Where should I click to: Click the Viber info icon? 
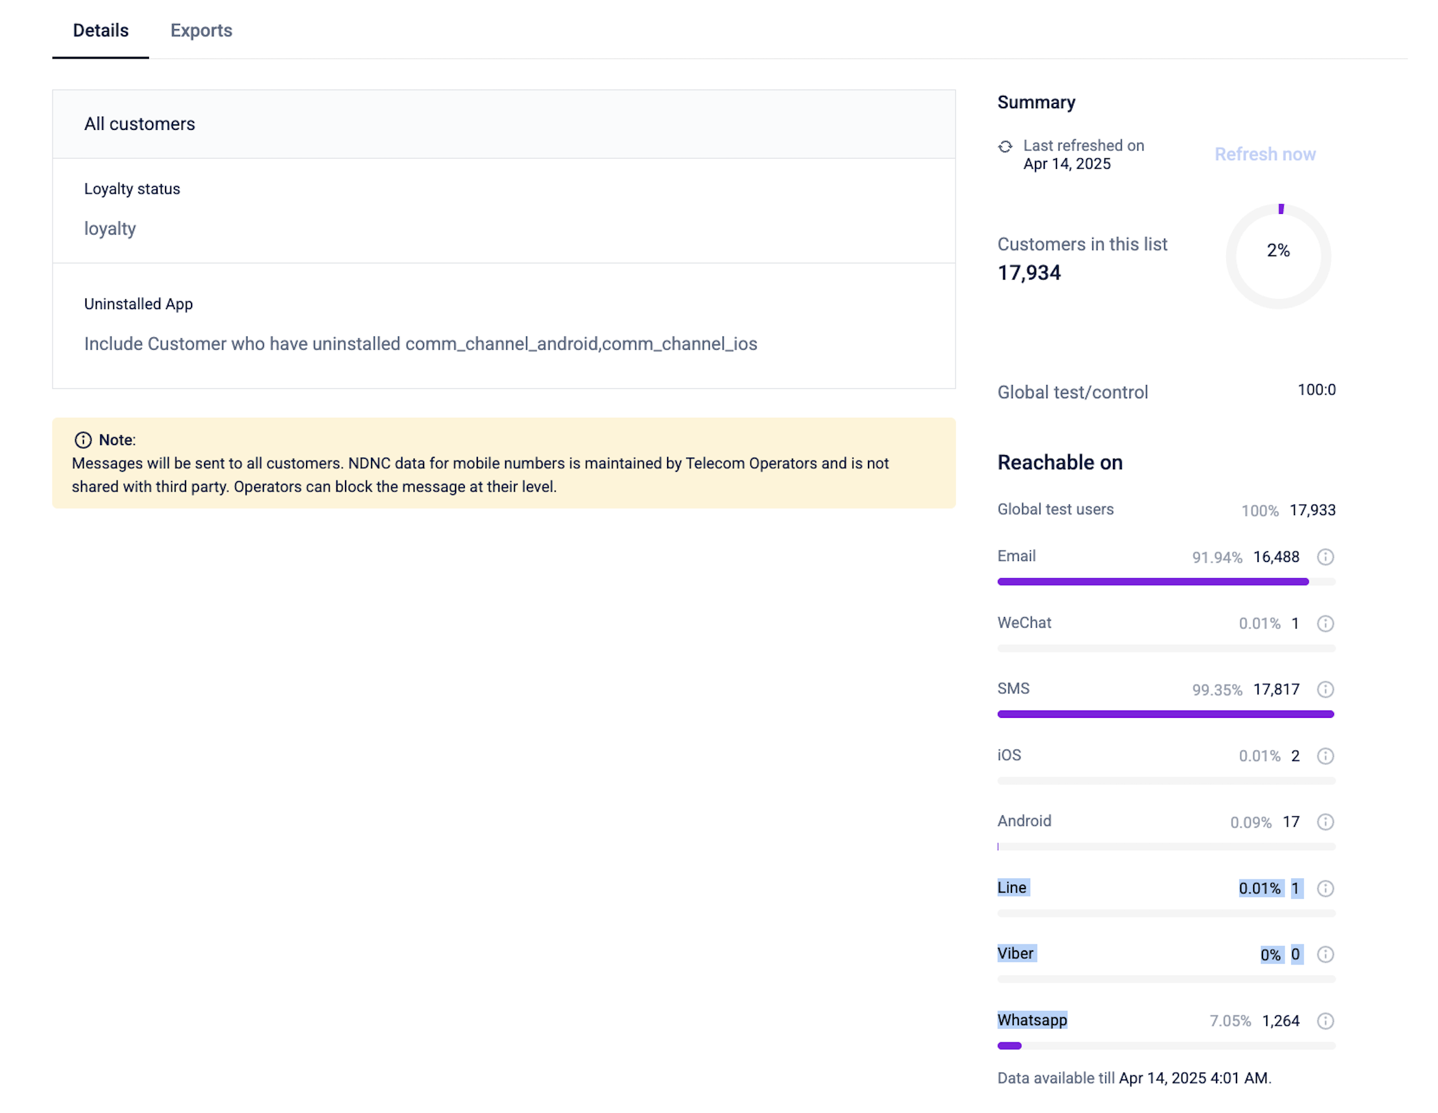pos(1325,954)
